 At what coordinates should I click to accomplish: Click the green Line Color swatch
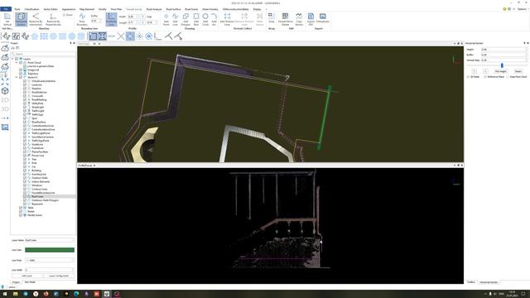point(50,250)
